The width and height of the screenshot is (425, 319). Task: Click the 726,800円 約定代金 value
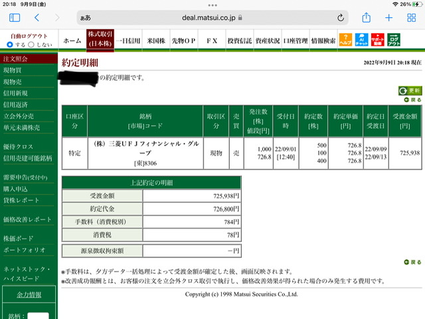point(226,209)
